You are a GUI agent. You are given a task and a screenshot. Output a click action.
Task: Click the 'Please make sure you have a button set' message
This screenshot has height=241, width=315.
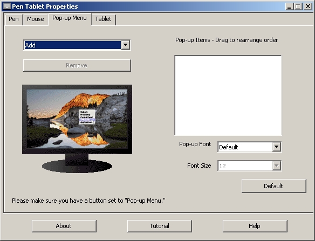(88, 201)
